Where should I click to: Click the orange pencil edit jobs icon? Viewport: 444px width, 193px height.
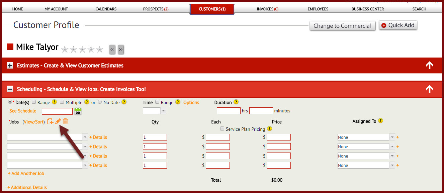click(x=58, y=121)
